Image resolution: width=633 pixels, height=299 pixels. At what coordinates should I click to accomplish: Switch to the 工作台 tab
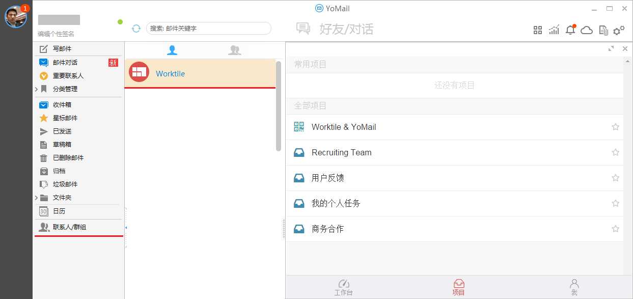tap(343, 287)
